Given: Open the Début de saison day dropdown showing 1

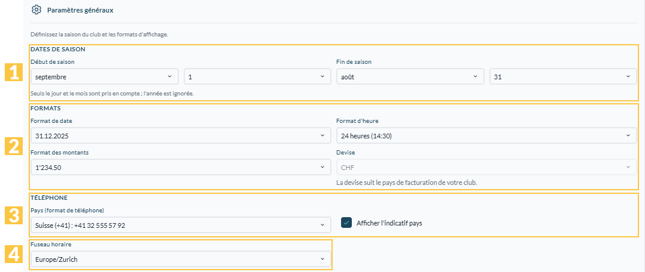Looking at the screenshot, I should click(x=257, y=77).
